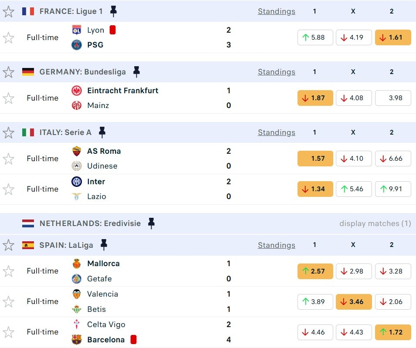Expand Eredivisie via display matches (1)
This screenshot has width=416, height=348.
[x=375, y=223]
